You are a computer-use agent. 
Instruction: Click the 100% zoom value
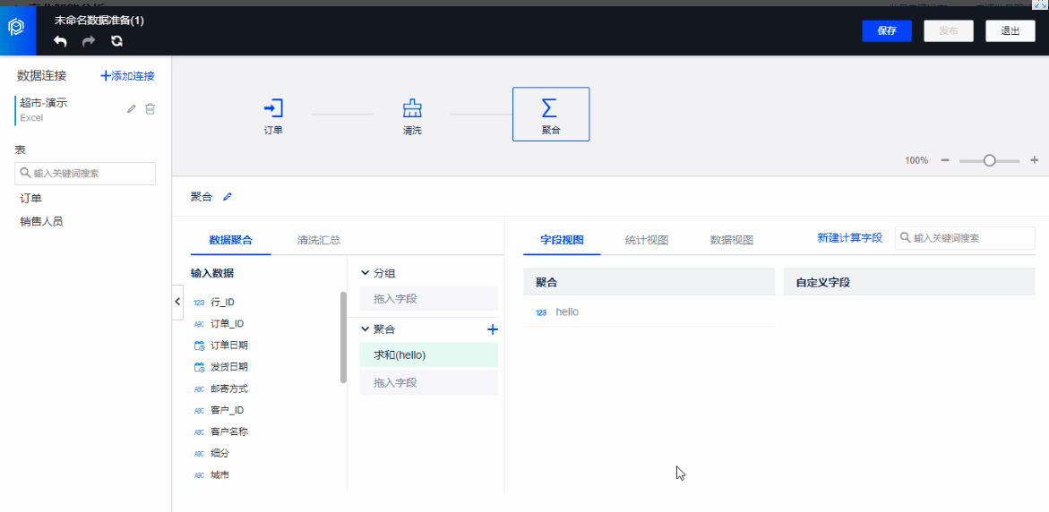coord(916,160)
